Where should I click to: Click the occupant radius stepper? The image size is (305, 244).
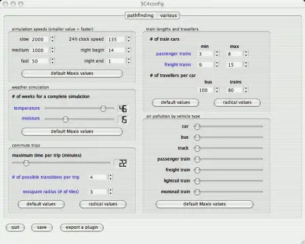point(110,192)
